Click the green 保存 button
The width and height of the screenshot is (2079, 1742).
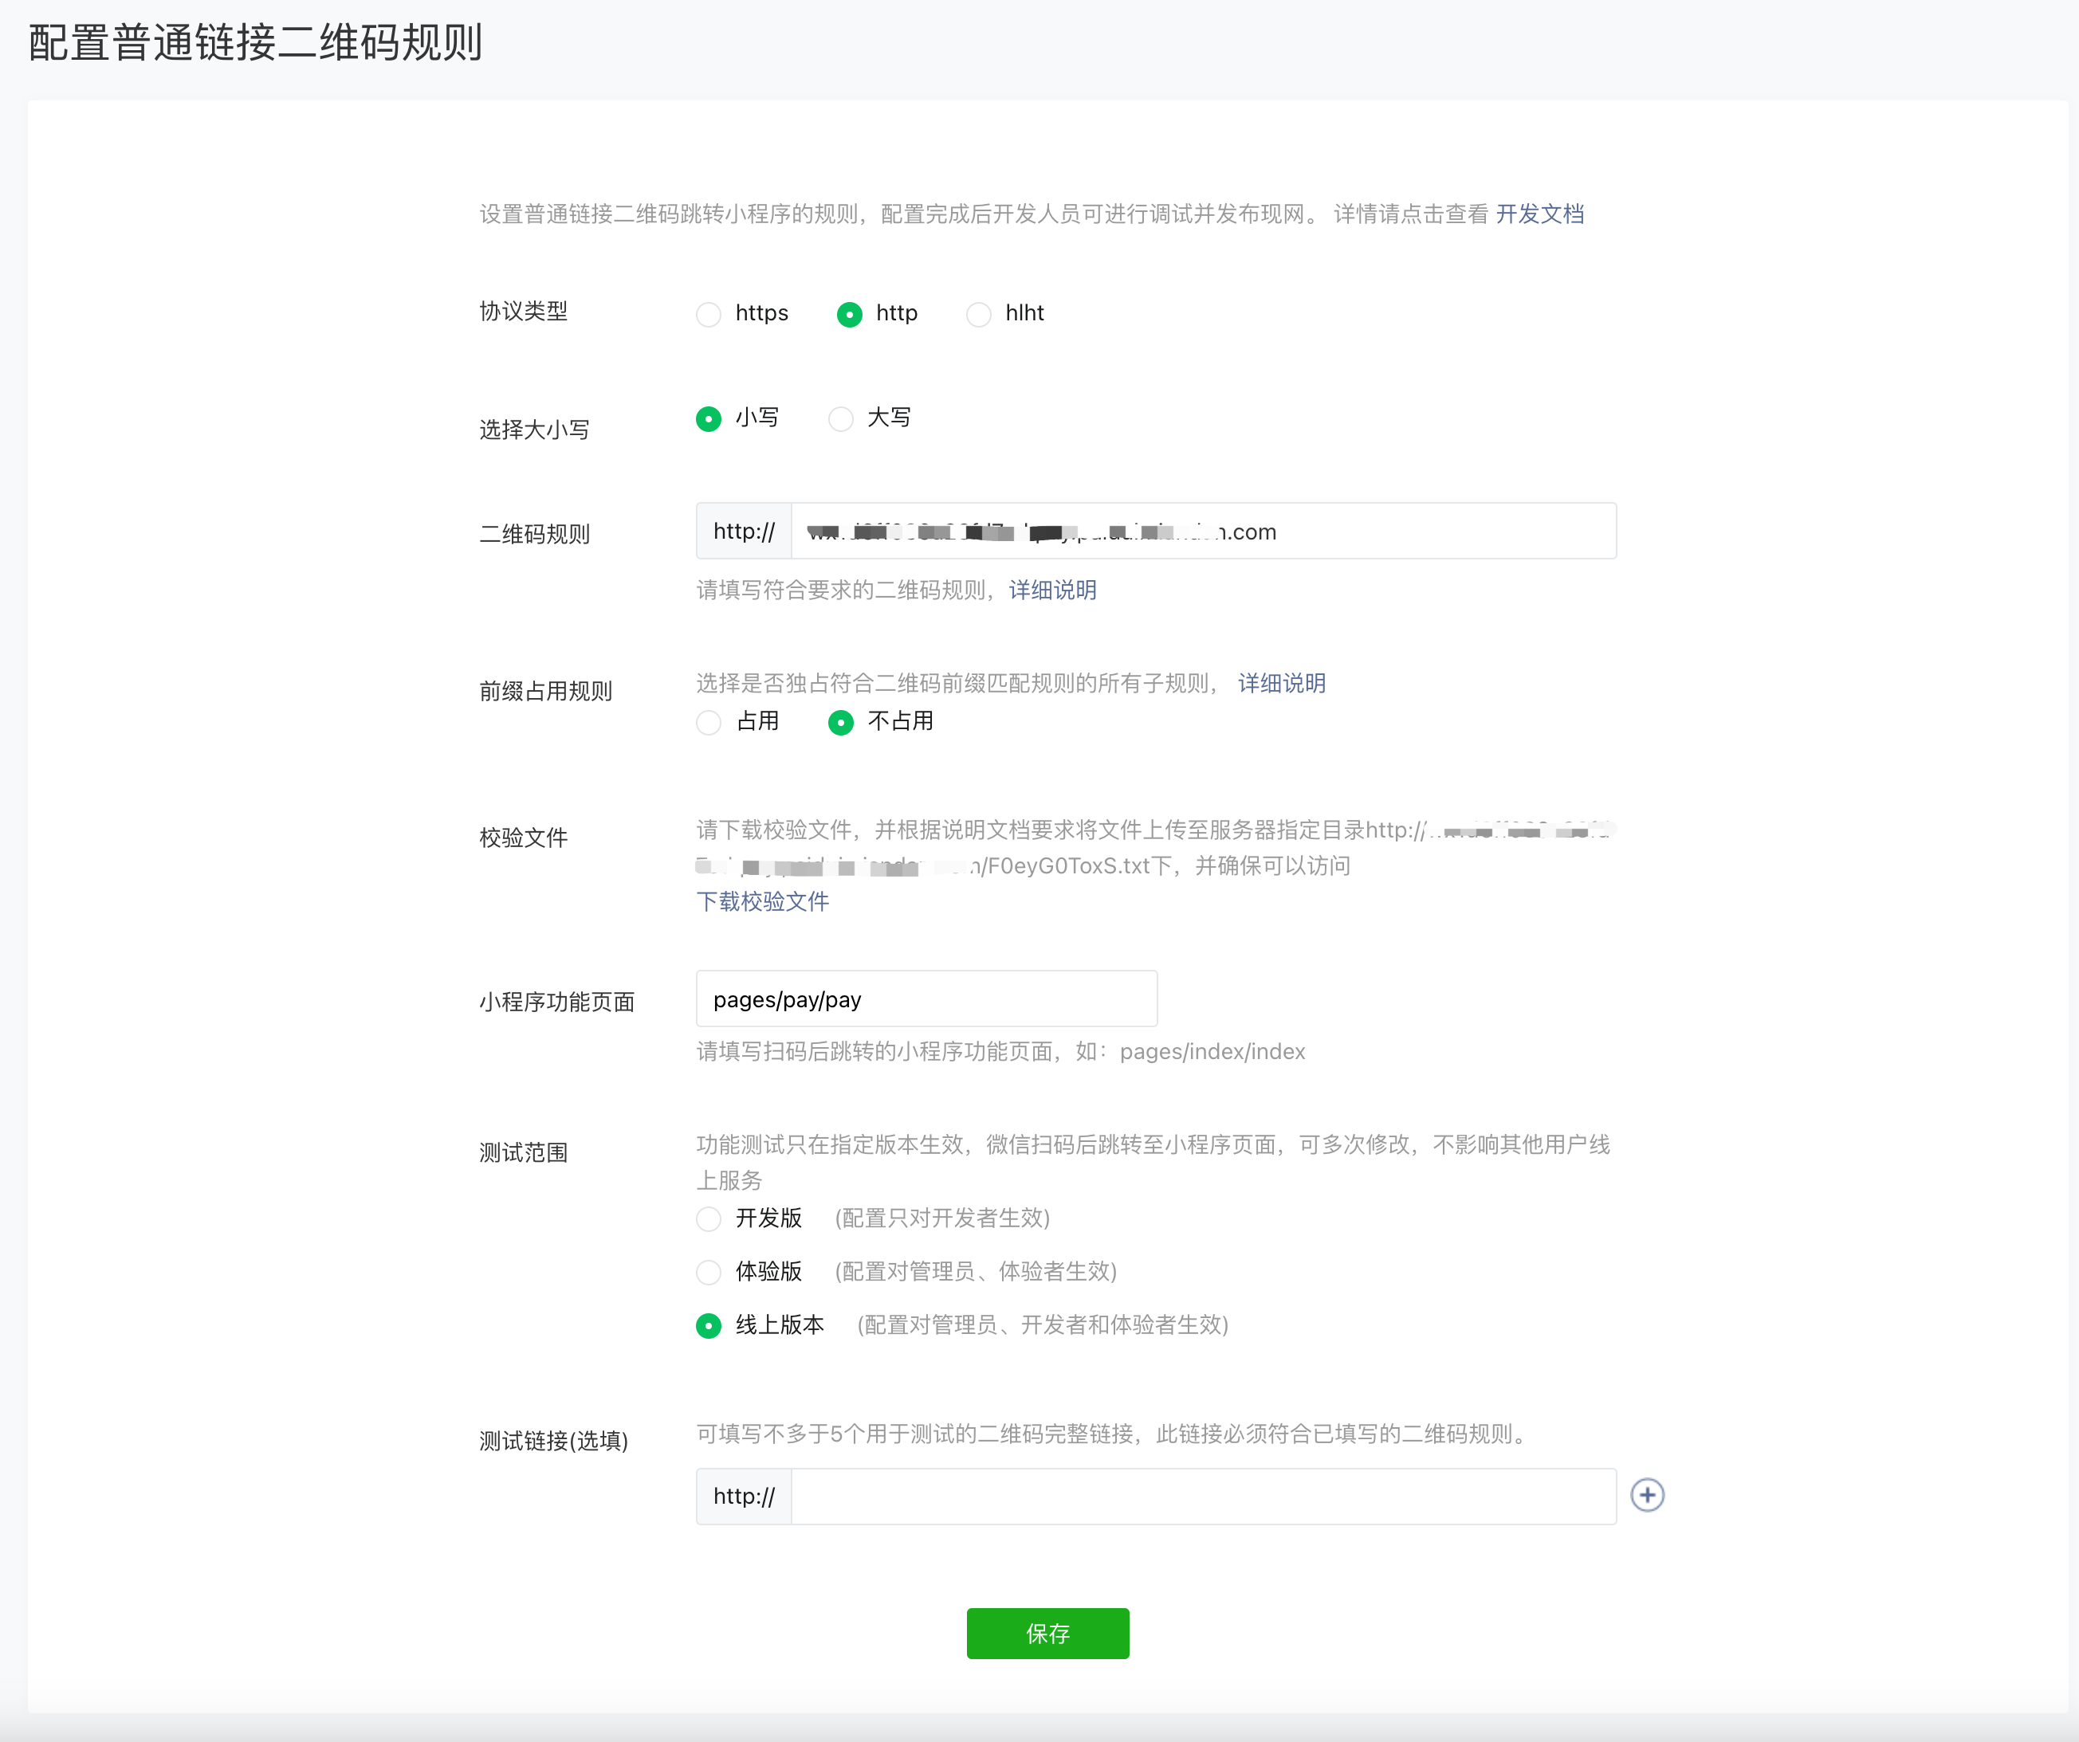pos(1047,1633)
